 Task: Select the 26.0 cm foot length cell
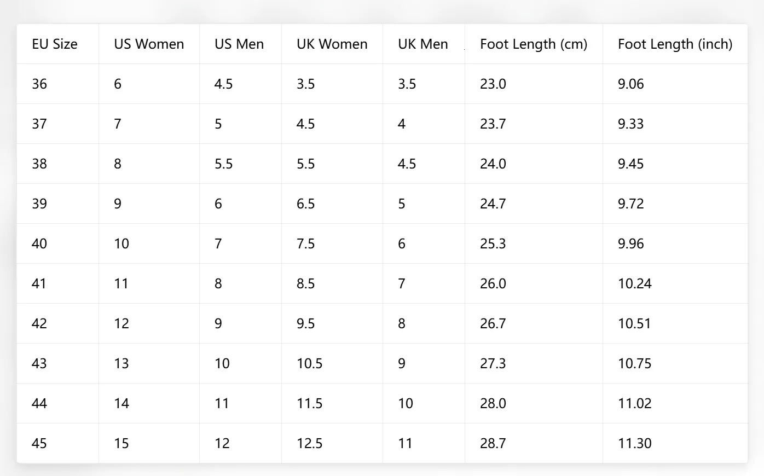534,284
